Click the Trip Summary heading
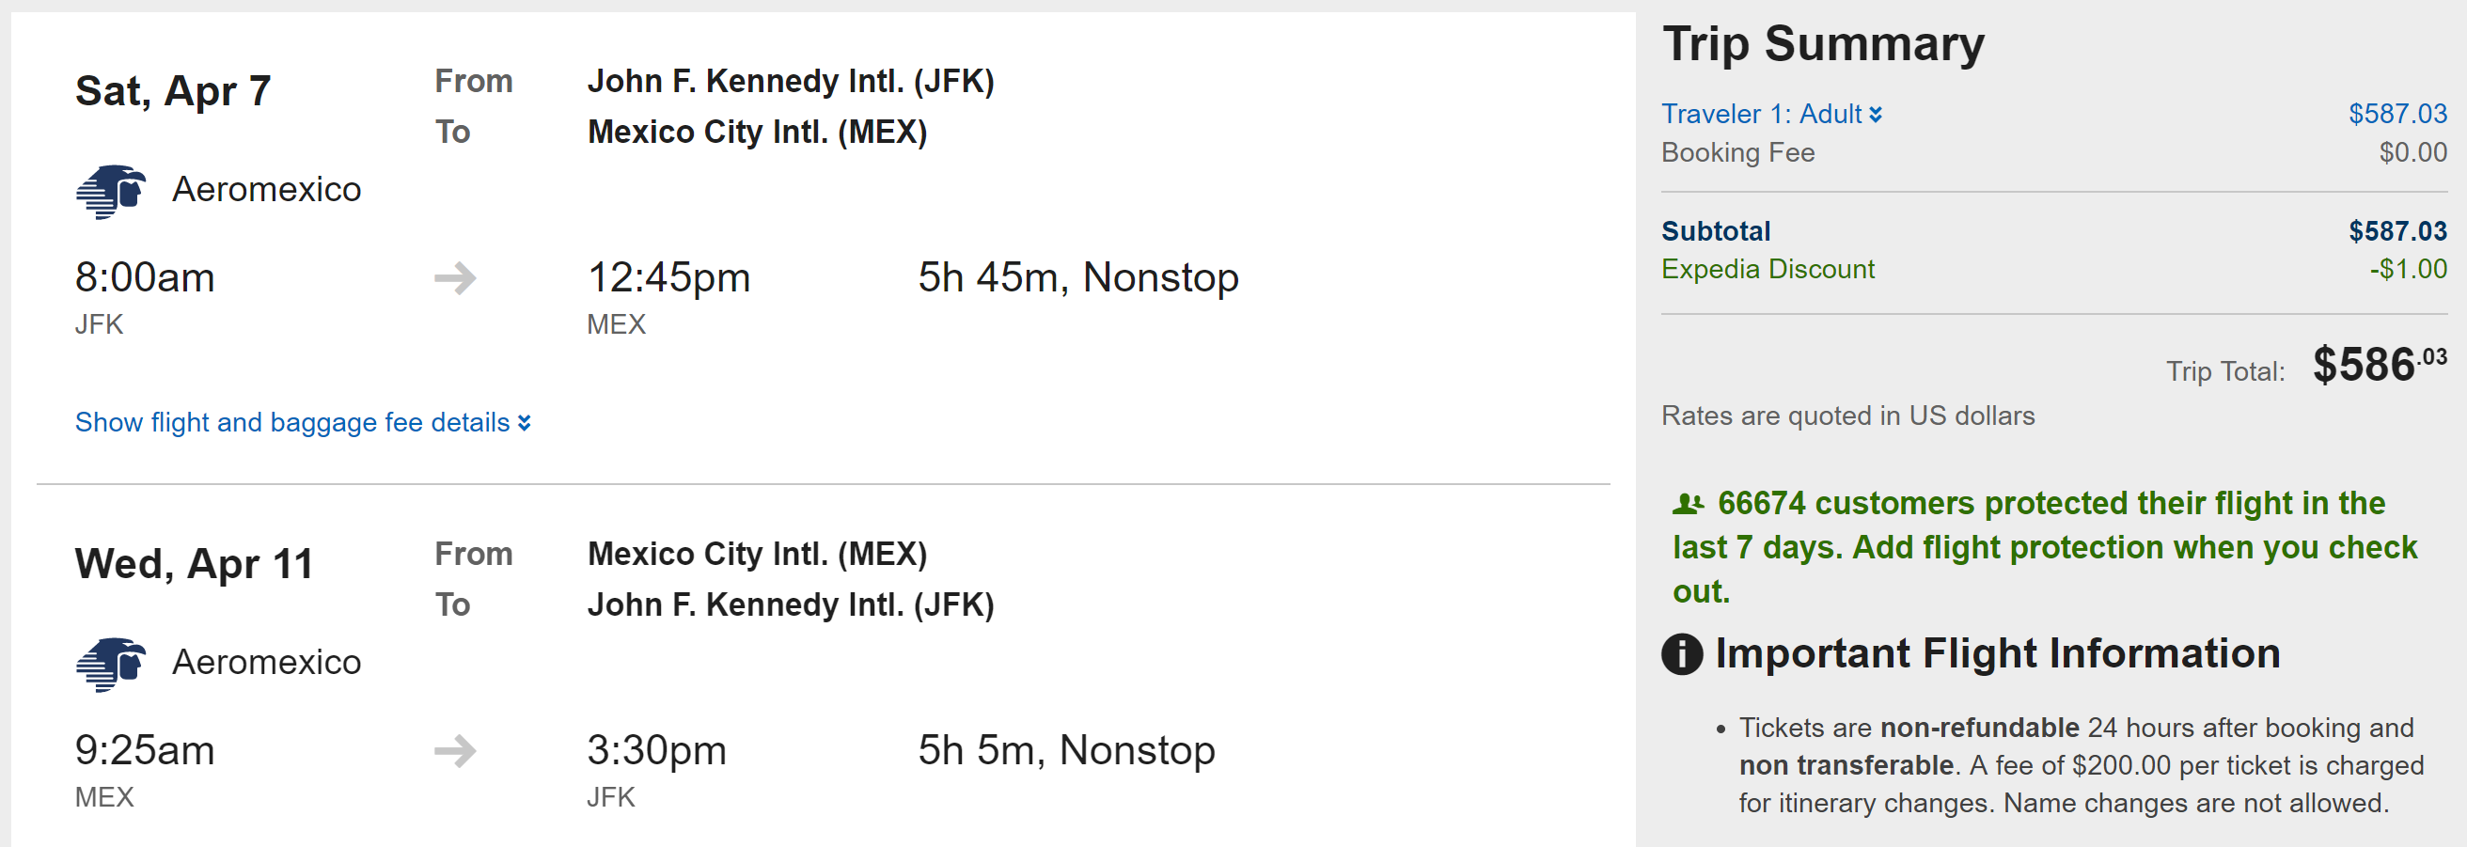2467x847 pixels. point(1822,44)
